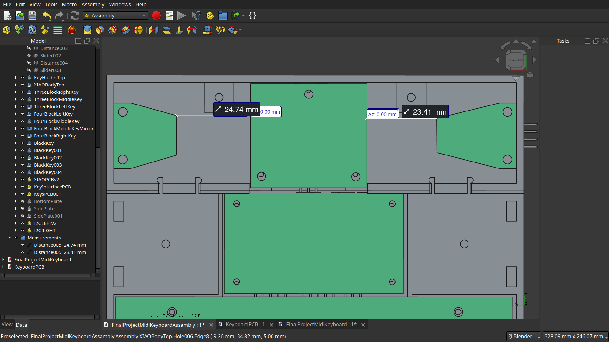Close the FinalProjectMidiKeyboardAssambly tab
609x342 pixels.
tap(211, 325)
